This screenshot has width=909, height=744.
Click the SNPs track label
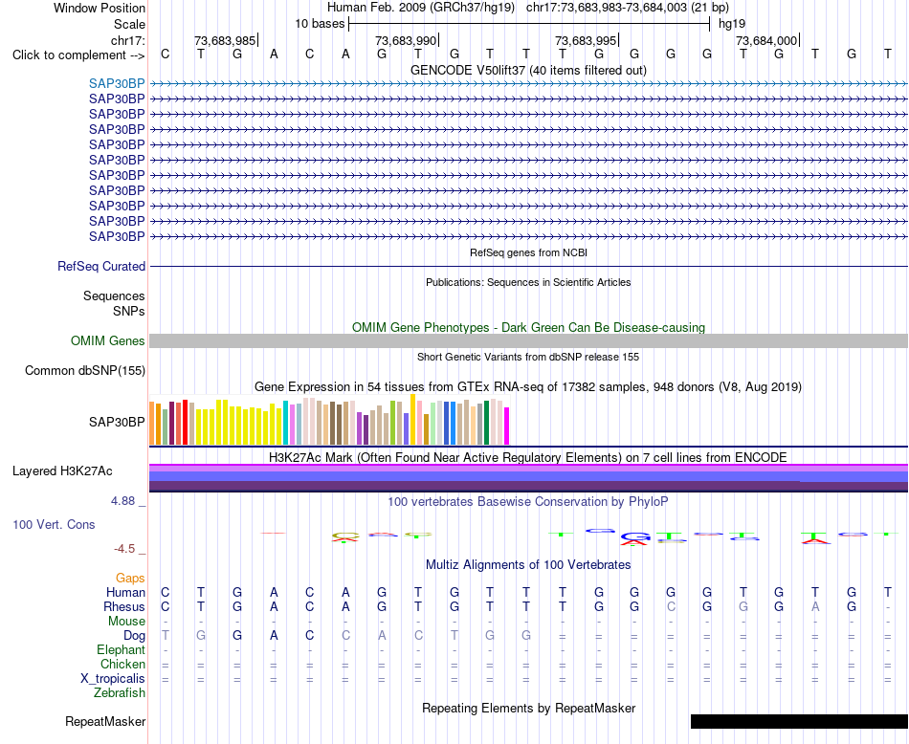(129, 311)
